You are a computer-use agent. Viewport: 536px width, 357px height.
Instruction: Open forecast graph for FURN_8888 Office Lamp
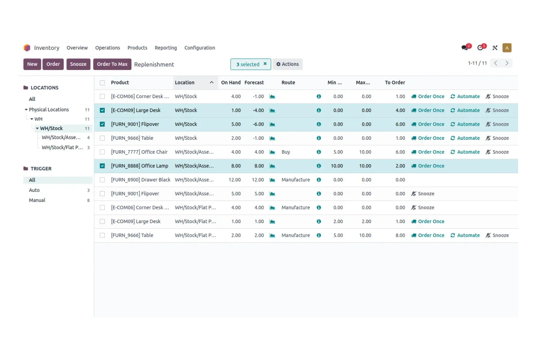(272, 166)
